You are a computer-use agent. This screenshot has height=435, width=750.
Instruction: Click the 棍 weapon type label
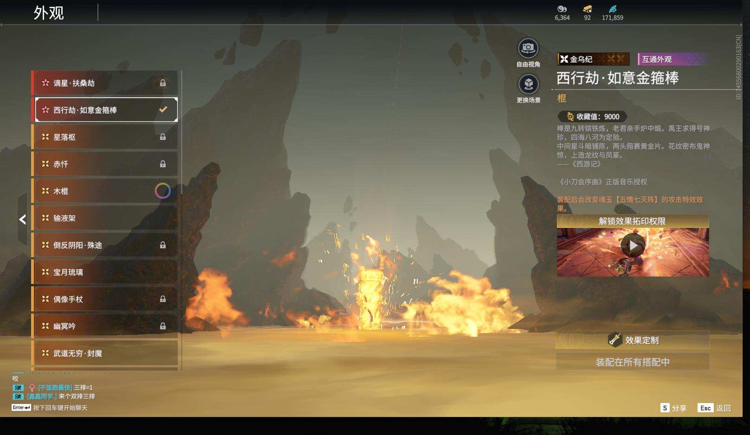click(562, 98)
